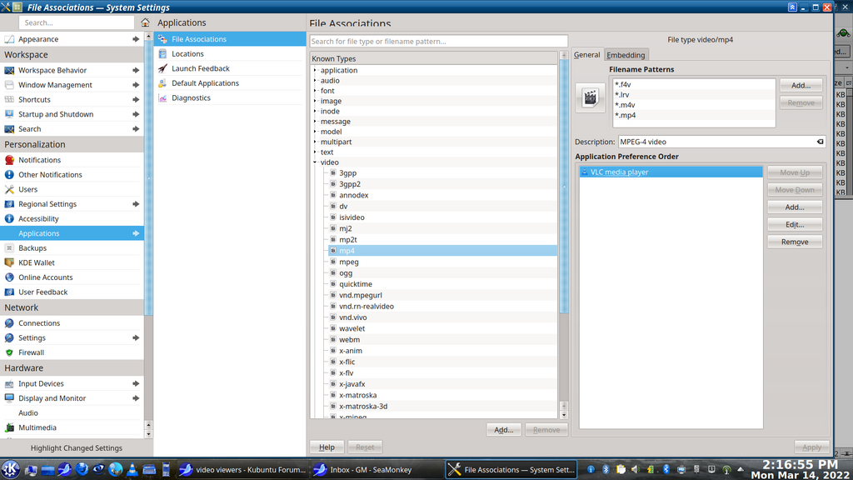The width and height of the screenshot is (853, 480).
Task: Click the clipboard tray icon
Action: (x=621, y=469)
